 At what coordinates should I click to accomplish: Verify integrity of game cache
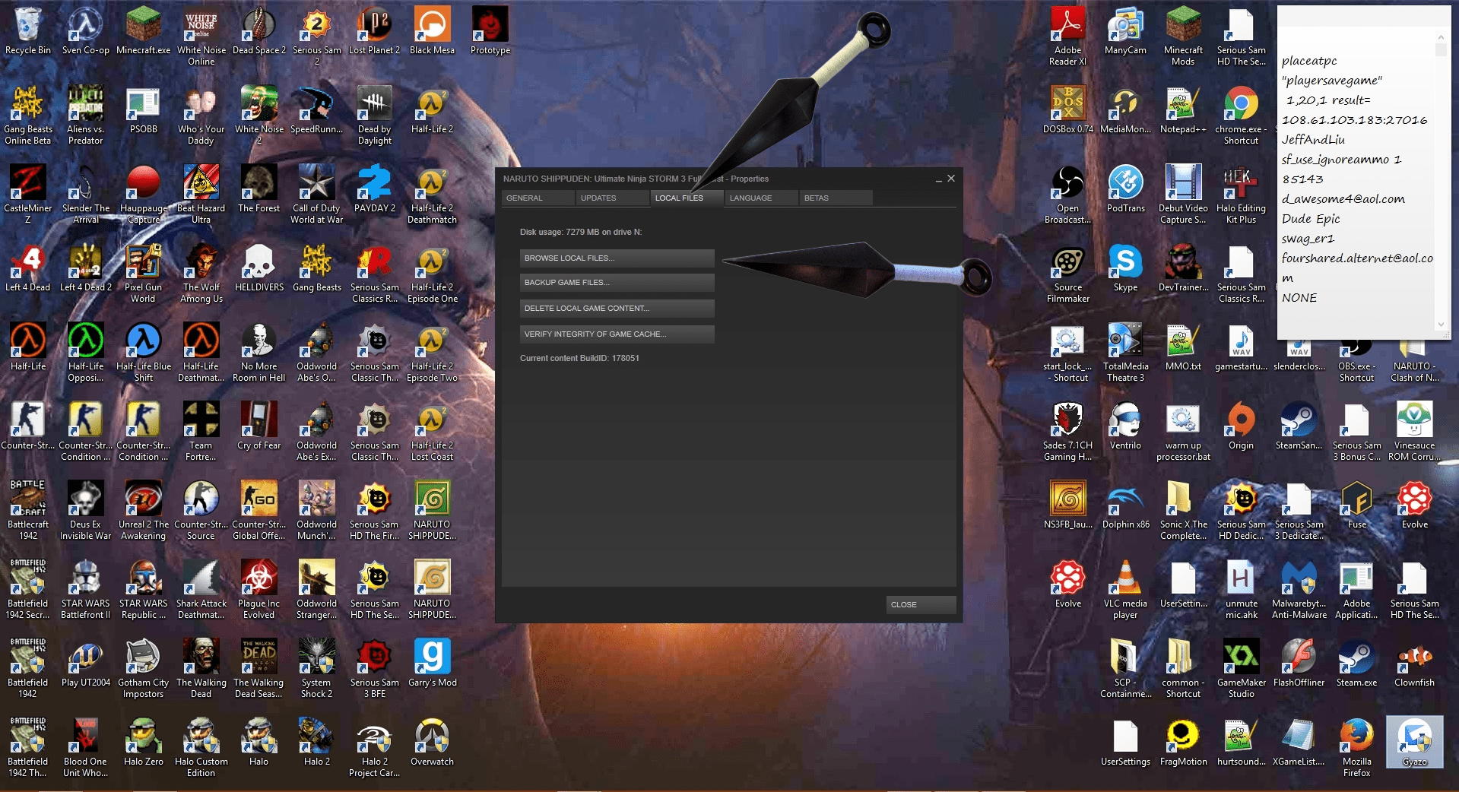(617, 334)
